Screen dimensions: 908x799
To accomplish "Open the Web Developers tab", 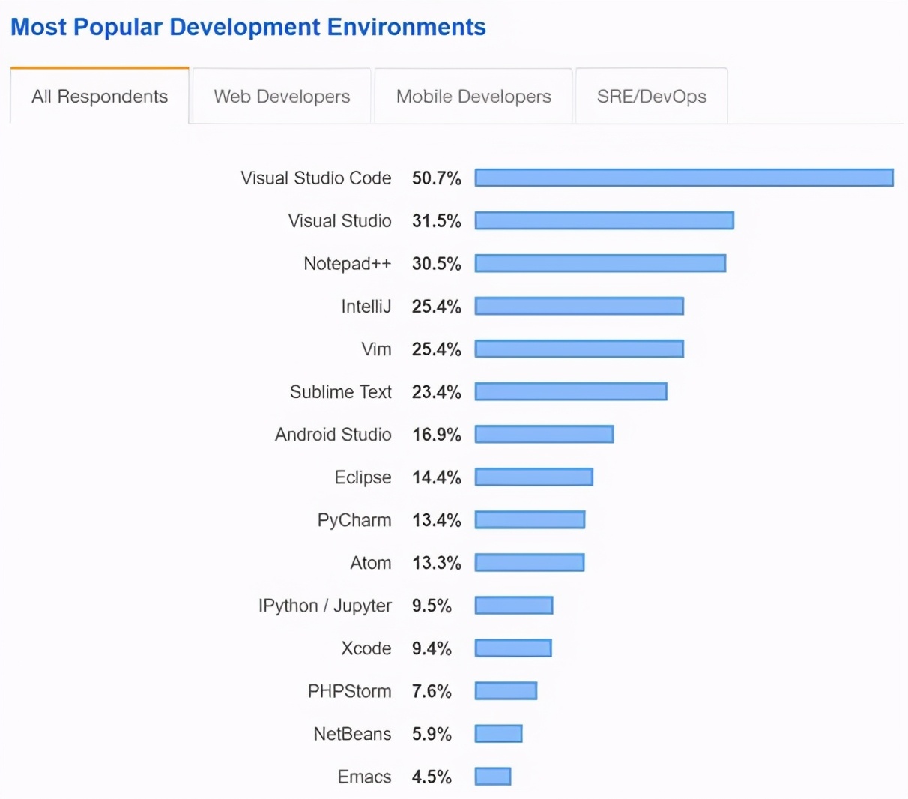I will [x=282, y=96].
